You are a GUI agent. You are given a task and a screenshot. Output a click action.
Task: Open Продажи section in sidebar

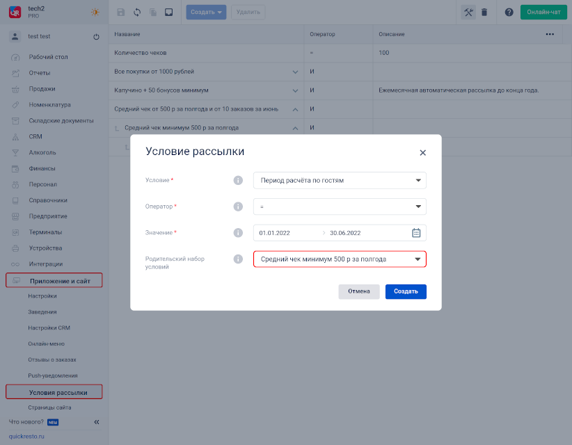pyautogui.click(x=42, y=89)
